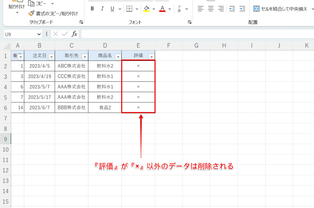Image resolution: width=314 pixels, height=208 pixels.
Task: Select cell CCC株式会社
Action: pos(72,76)
